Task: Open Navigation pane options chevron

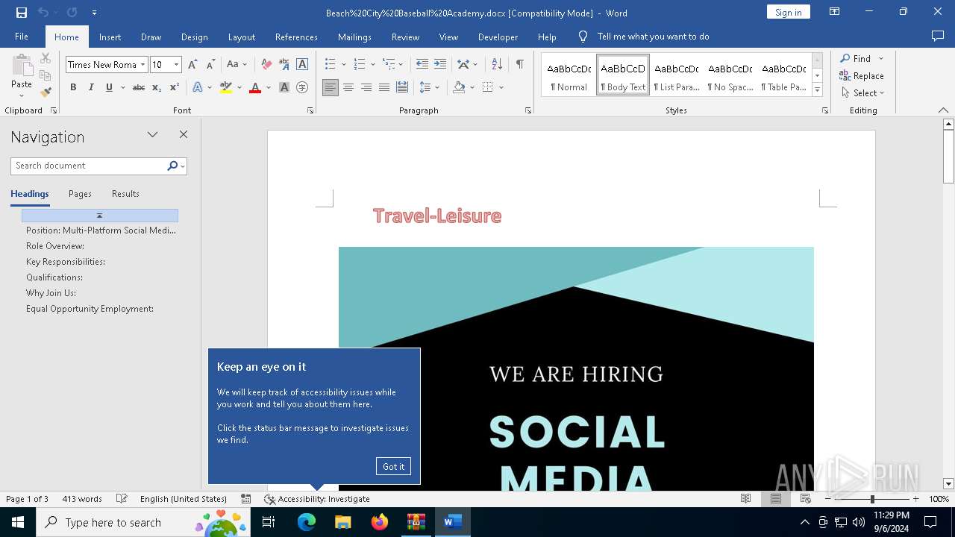Action: 153,135
